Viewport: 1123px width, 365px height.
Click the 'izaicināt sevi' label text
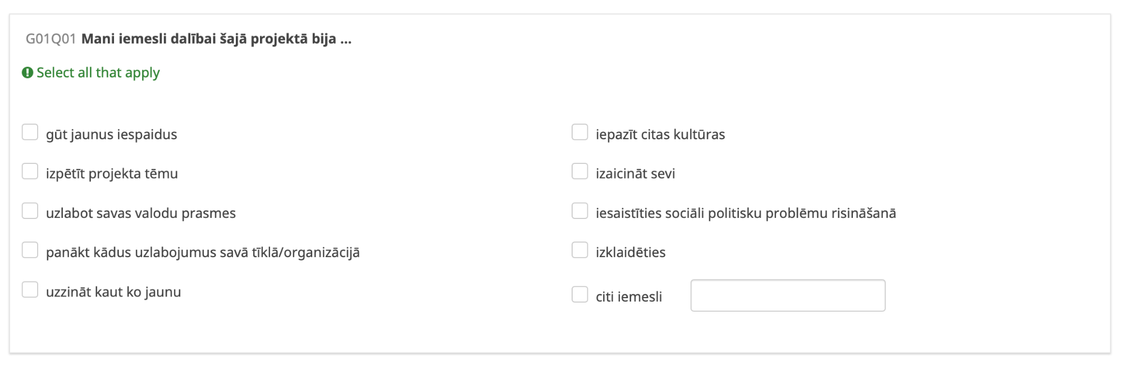point(635,174)
